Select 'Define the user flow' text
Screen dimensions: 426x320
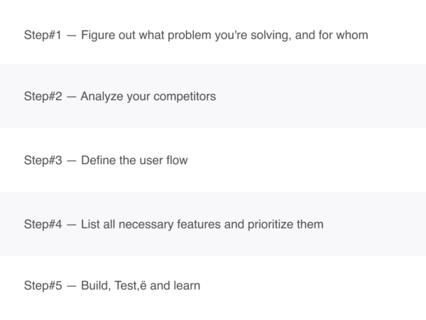134,160
